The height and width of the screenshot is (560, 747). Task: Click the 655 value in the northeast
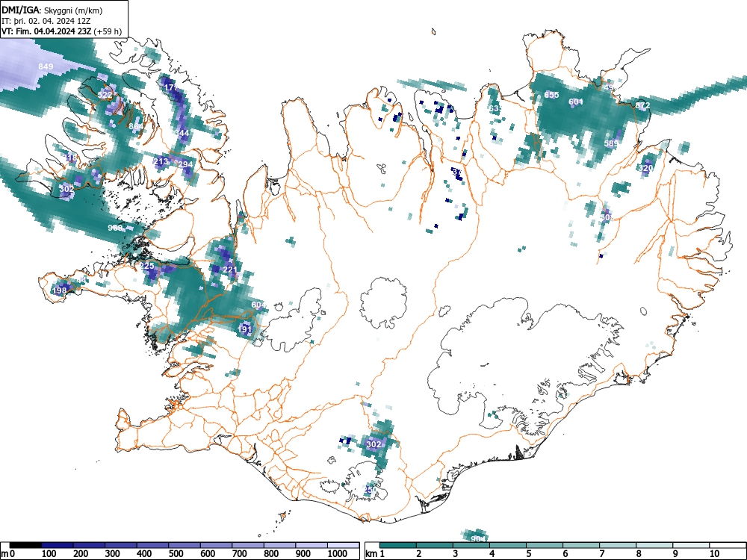[x=551, y=95]
